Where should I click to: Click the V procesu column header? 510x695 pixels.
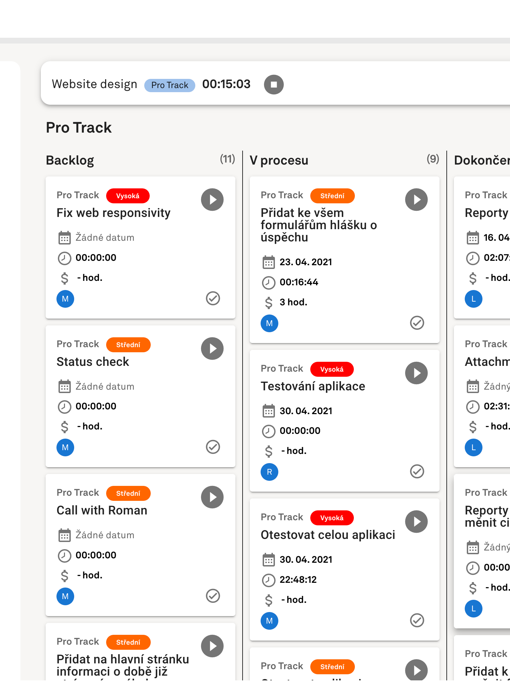[x=279, y=160]
